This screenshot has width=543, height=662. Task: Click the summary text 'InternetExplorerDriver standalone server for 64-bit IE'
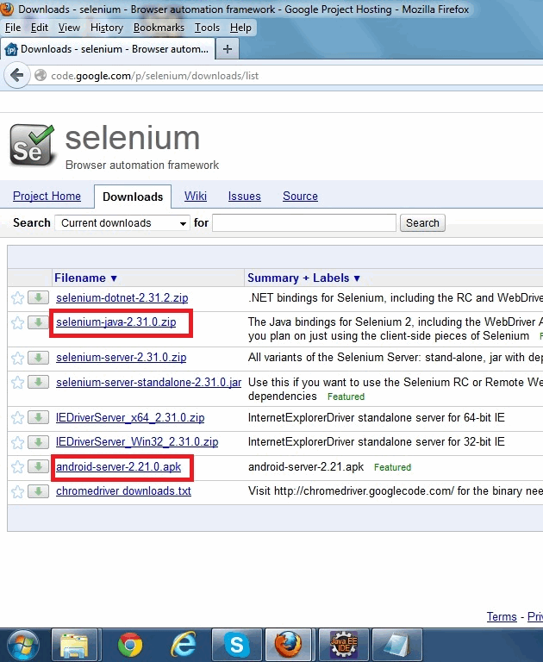pyautogui.click(x=376, y=417)
